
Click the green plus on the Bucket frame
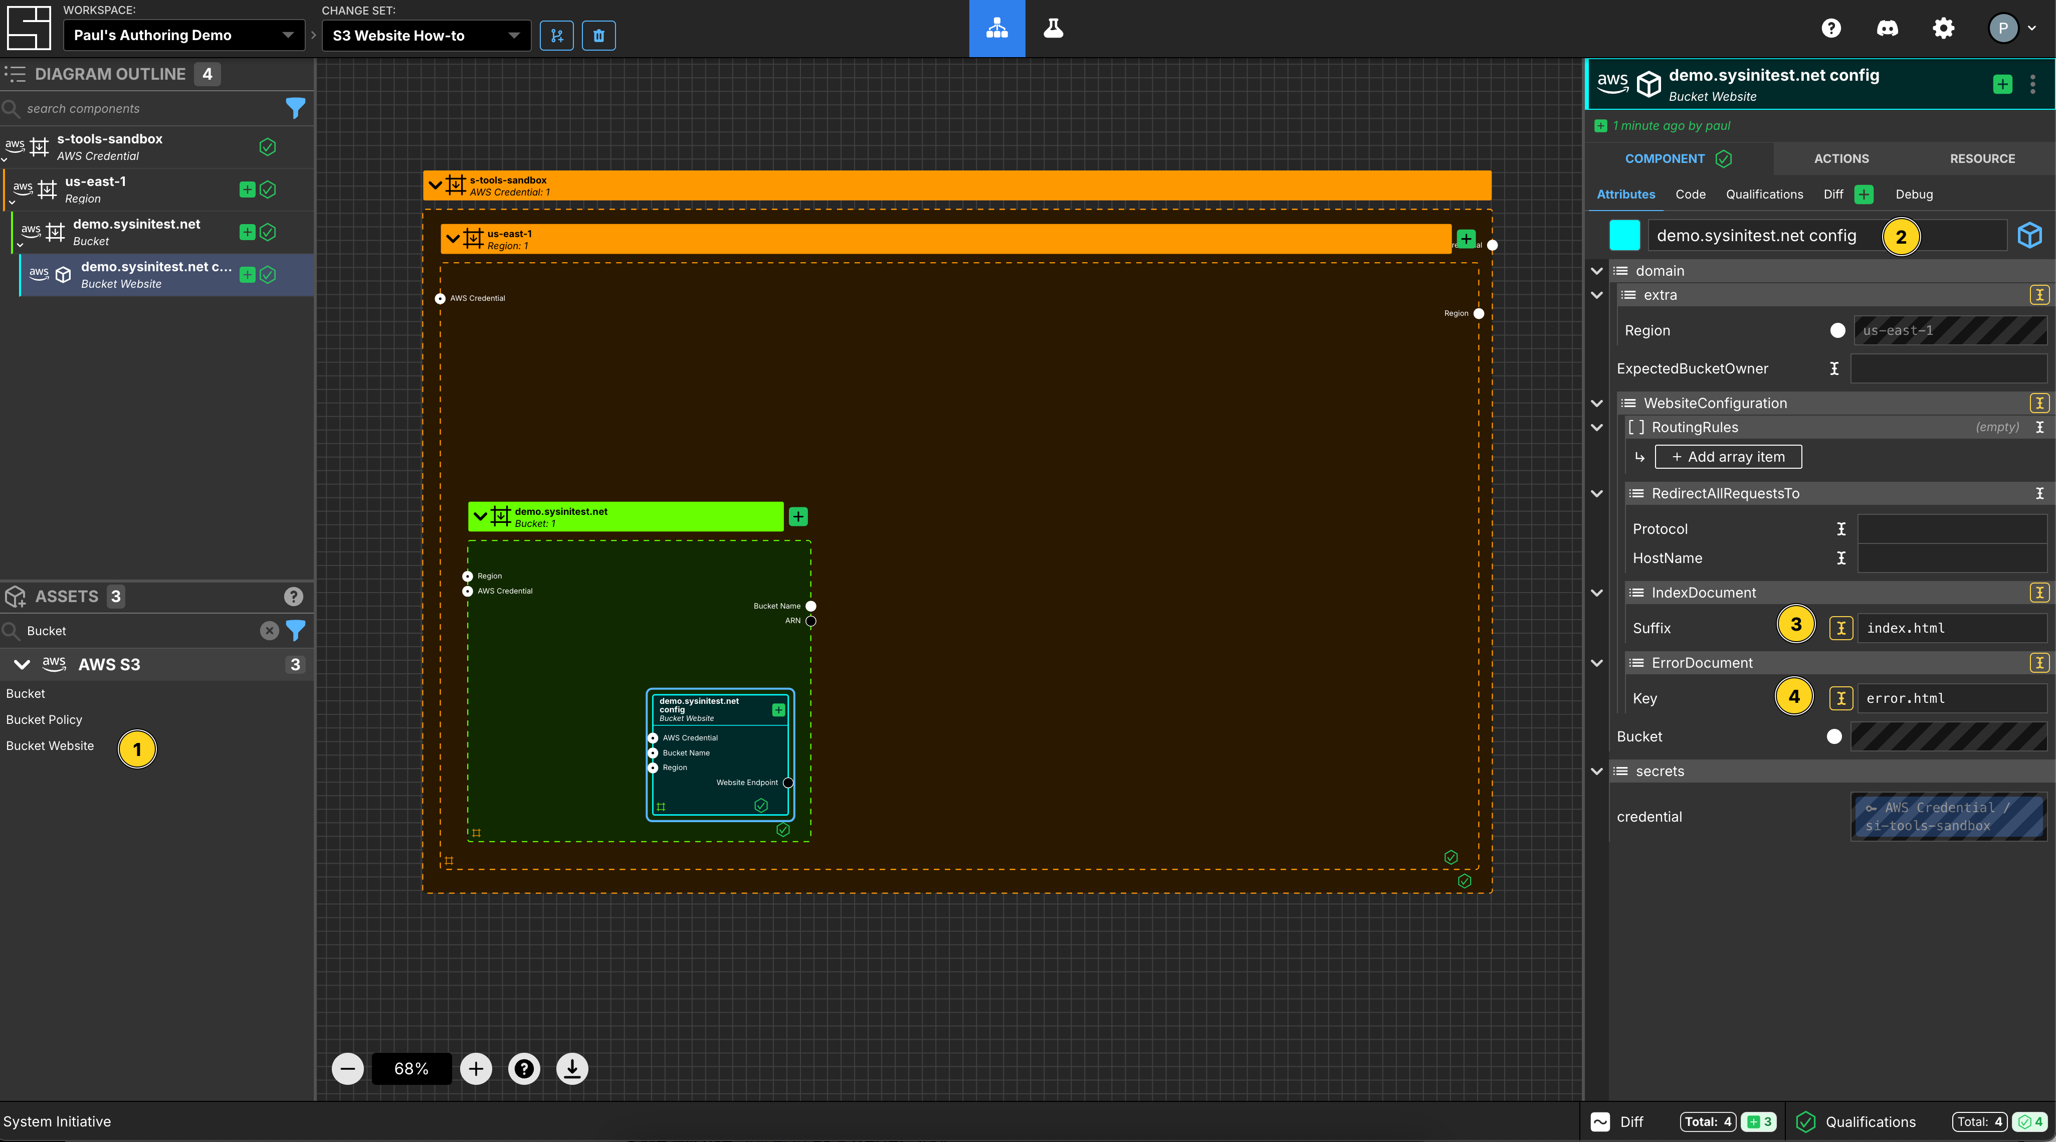(x=798, y=516)
